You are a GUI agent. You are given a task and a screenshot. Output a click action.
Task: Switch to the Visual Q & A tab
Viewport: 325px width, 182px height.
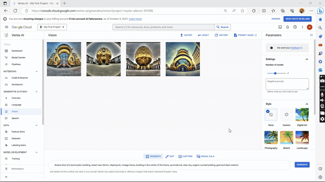pyautogui.click(x=205, y=156)
